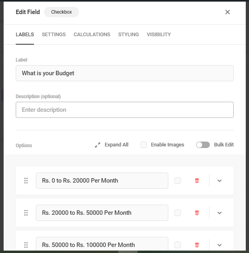Check the Enable Images checkbox
Screen dimensions: 249x253
point(144,145)
